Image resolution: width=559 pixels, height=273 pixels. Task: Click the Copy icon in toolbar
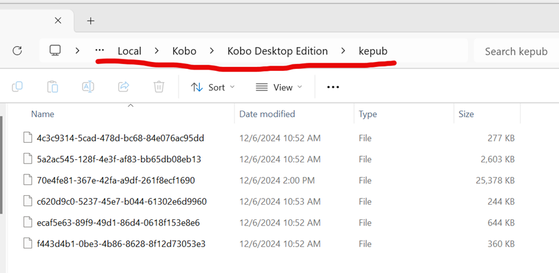[18, 87]
